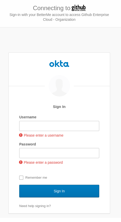The height and width of the screenshot is (222, 121).
Task: Focus the Username input field
Action: coord(59,126)
